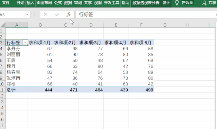
Task: Click 杨春雪's 5月 value 89
Action: pos(141,72)
